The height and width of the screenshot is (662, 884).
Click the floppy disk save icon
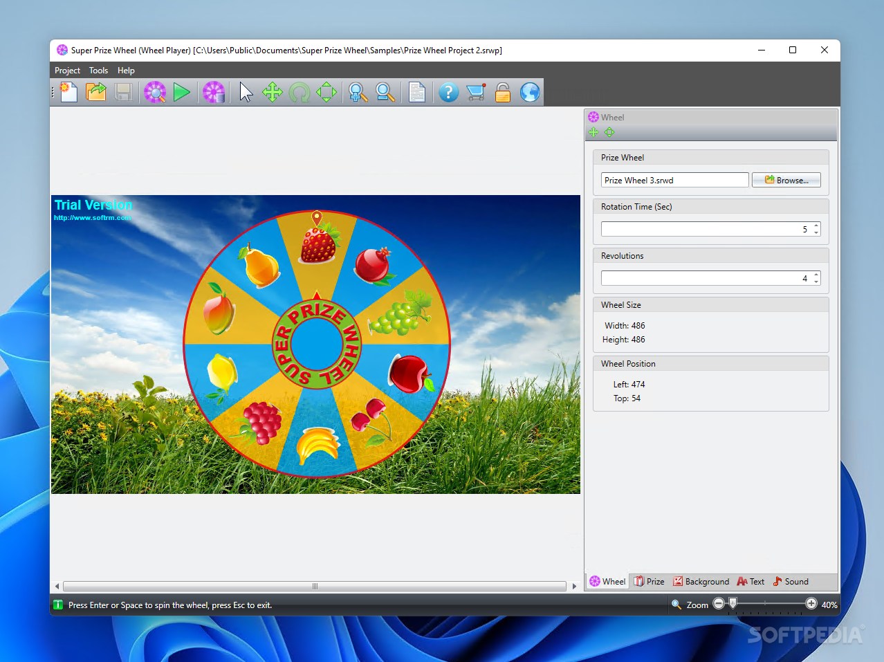123,92
